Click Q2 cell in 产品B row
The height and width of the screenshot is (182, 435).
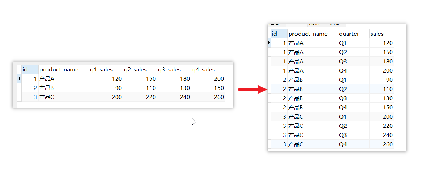(354, 89)
